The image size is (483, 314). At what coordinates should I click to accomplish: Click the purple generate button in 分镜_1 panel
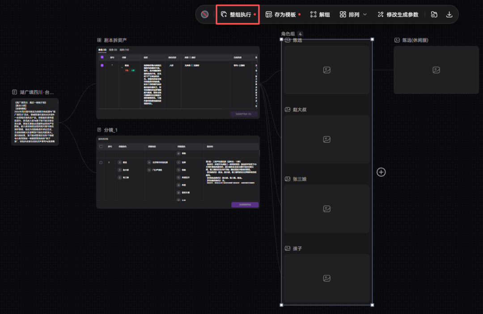[x=245, y=205]
